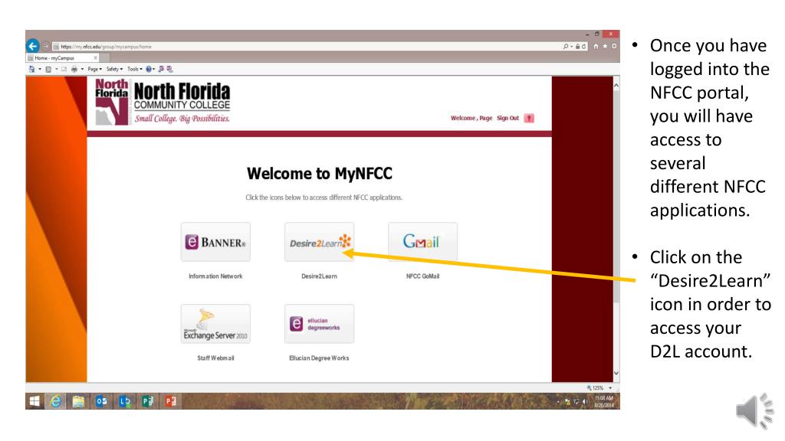Open a new blank tab

pos(105,58)
